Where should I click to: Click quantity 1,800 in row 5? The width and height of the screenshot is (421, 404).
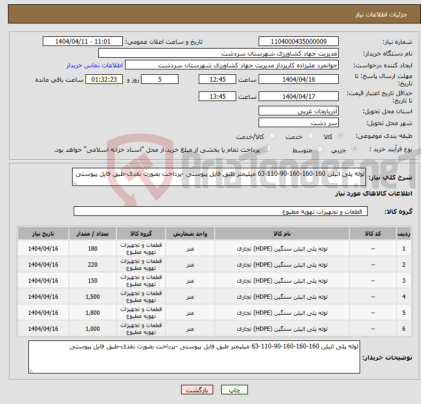[x=92, y=313]
